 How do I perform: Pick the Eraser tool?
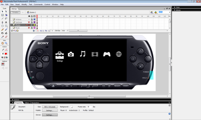tap(6, 37)
